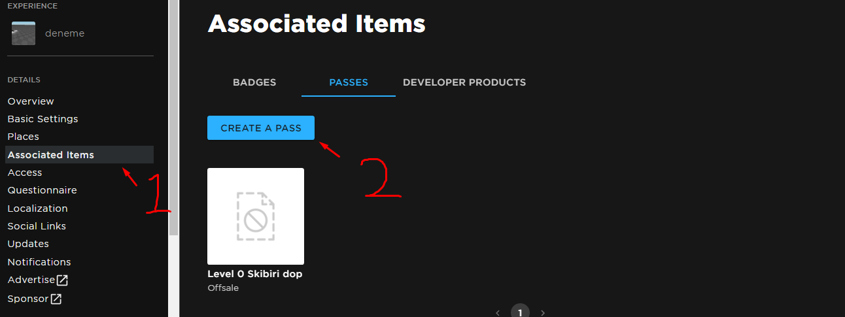Open the Places section

pos(24,137)
